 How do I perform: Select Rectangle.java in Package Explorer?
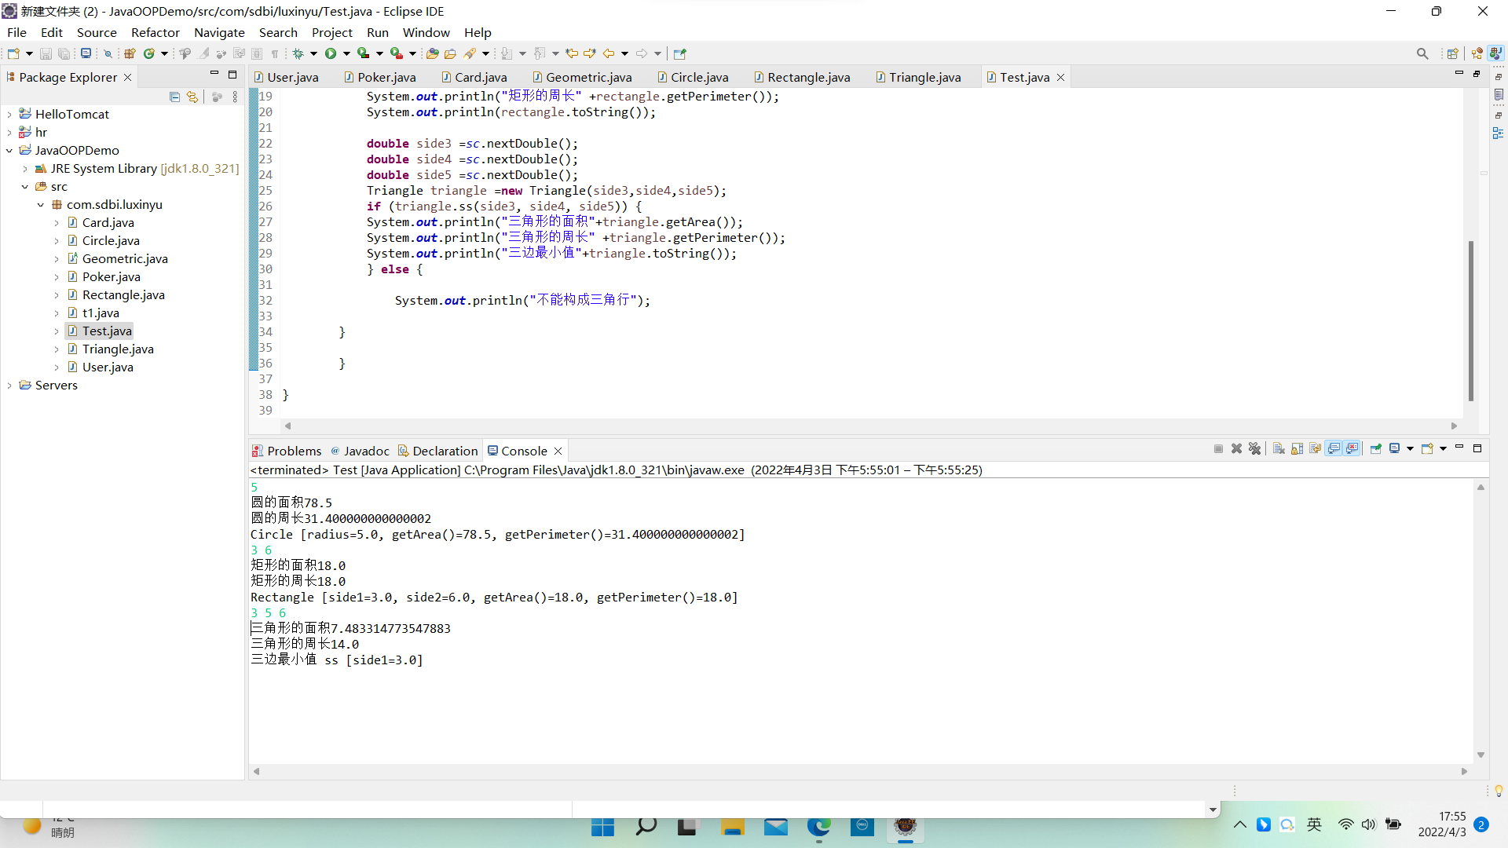[x=123, y=295]
